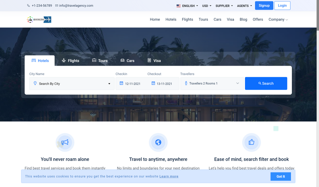This screenshot has height=187, width=319.
Task: Click the Signup button
Action: pos(264,5)
